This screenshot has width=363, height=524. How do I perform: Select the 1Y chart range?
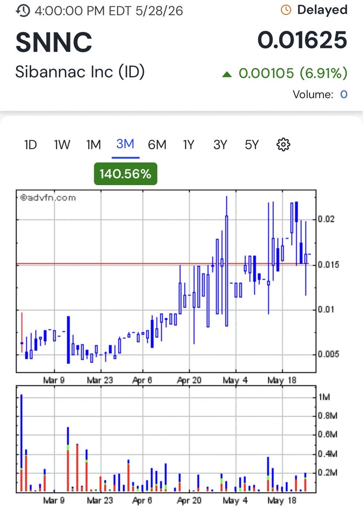pos(188,145)
